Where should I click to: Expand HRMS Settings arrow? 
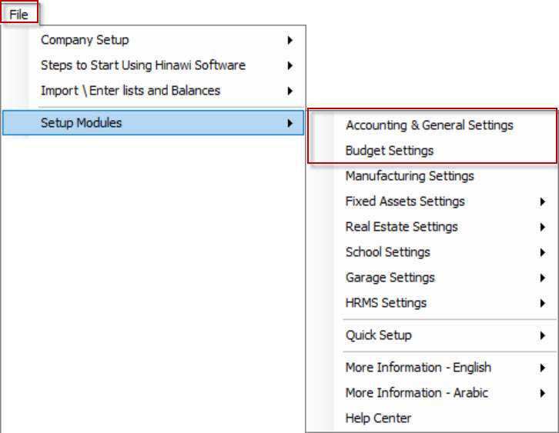click(543, 303)
